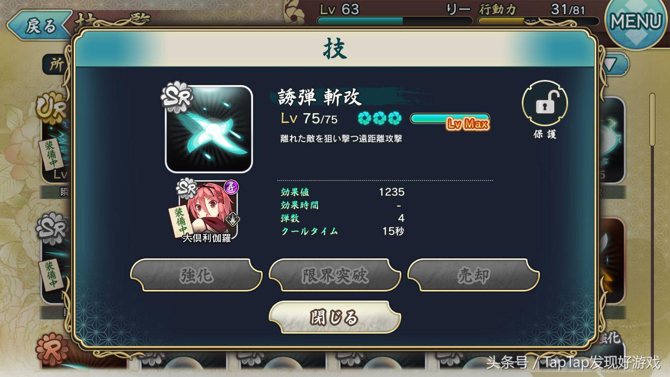Click the 売却 sell button
Viewport: 670px width, 377px height.
pyautogui.click(x=473, y=276)
